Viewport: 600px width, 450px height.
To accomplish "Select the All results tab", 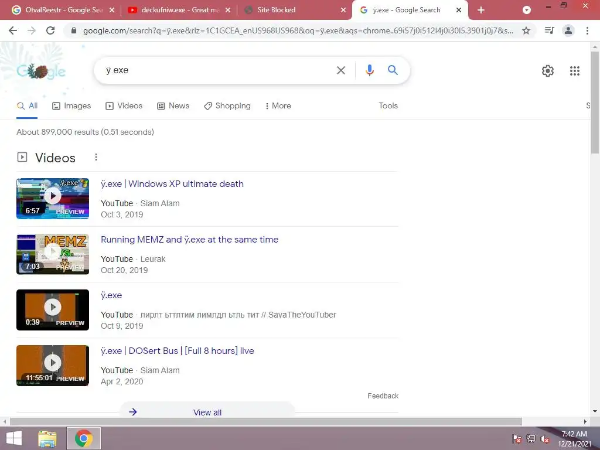I will (x=27, y=106).
